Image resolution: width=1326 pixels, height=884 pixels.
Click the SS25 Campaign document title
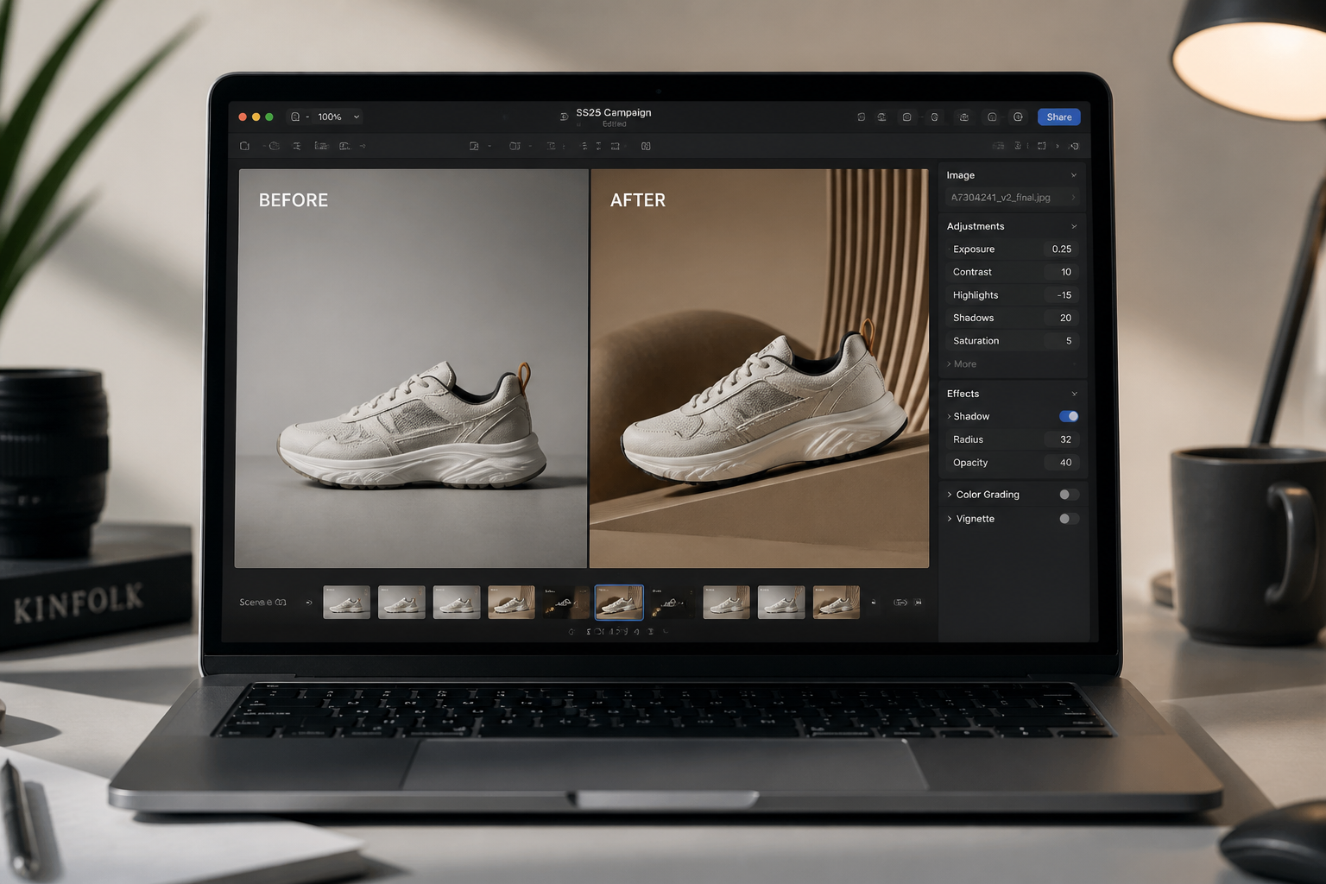click(x=614, y=112)
